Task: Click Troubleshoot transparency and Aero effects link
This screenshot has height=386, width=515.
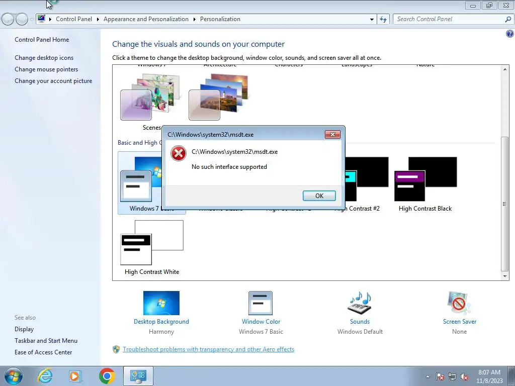Action: pyautogui.click(x=209, y=349)
